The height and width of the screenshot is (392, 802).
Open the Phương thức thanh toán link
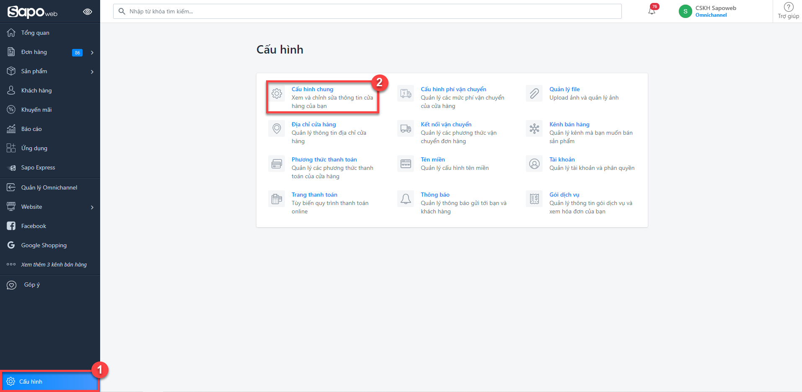click(x=324, y=159)
